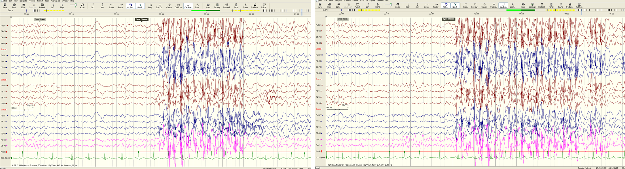Open Workspace menu in left window menubar
The image size is (625, 169).
coord(56,1)
